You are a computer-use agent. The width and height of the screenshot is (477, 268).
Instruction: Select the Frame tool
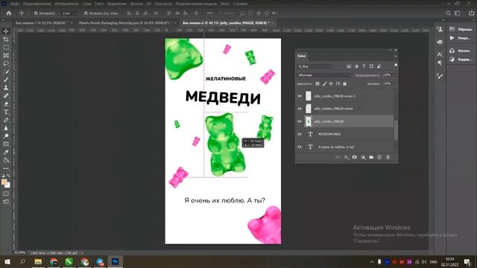[6, 56]
